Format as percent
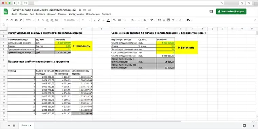 [43, 20]
